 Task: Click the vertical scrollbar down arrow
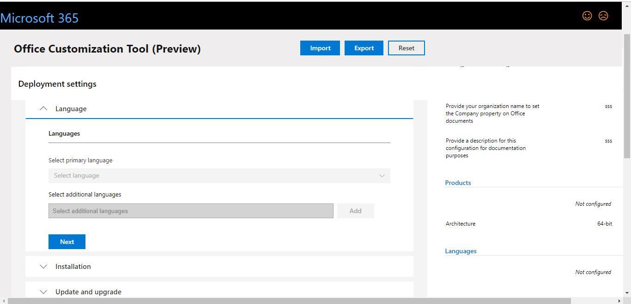(x=627, y=292)
